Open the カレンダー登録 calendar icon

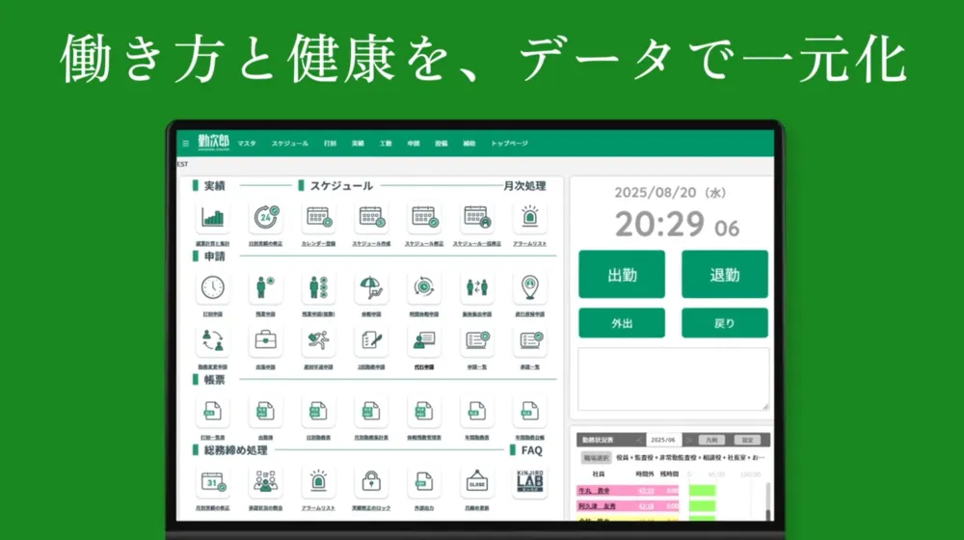coord(318,218)
